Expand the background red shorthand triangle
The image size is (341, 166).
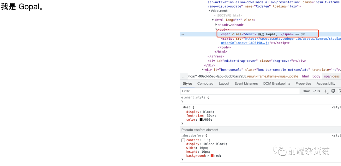click(x=209, y=156)
